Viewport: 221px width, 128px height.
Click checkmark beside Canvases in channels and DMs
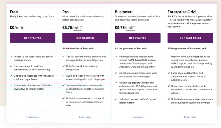point(11,85)
